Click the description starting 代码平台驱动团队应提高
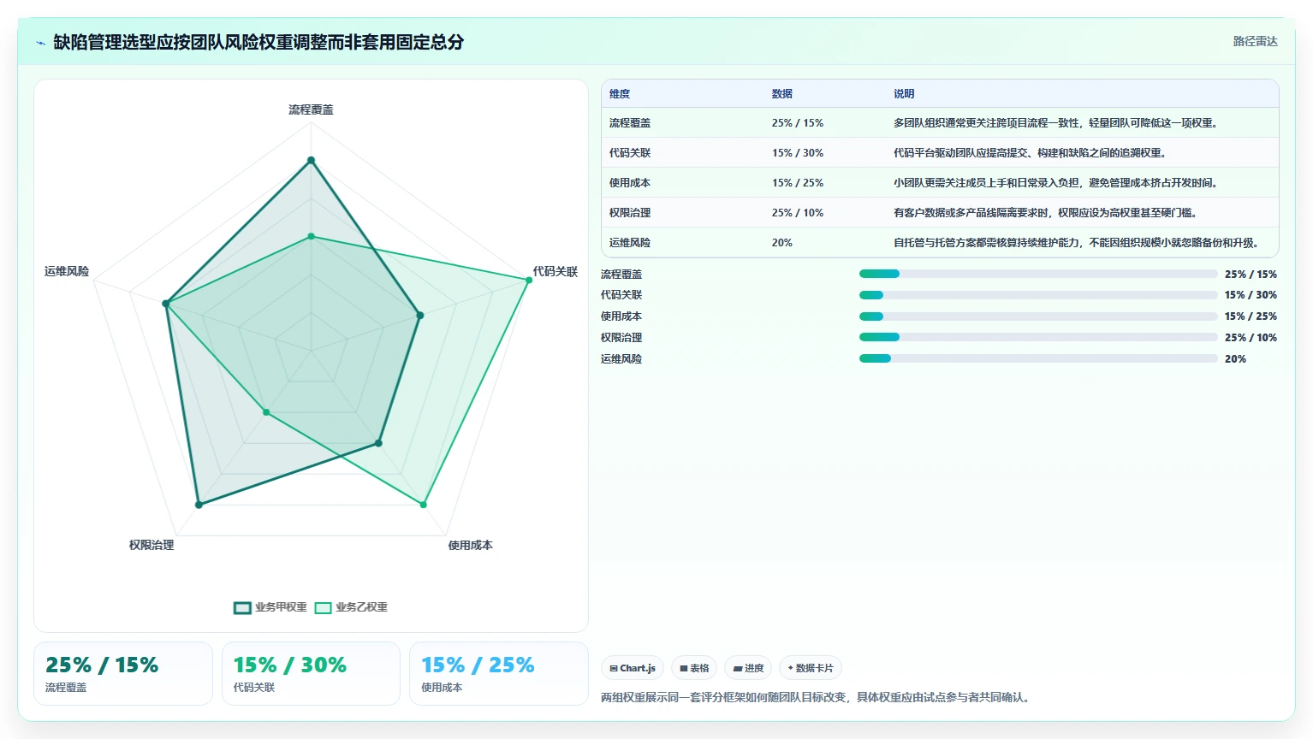This screenshot has width=1313, height=739. [x=1030, y=153]
